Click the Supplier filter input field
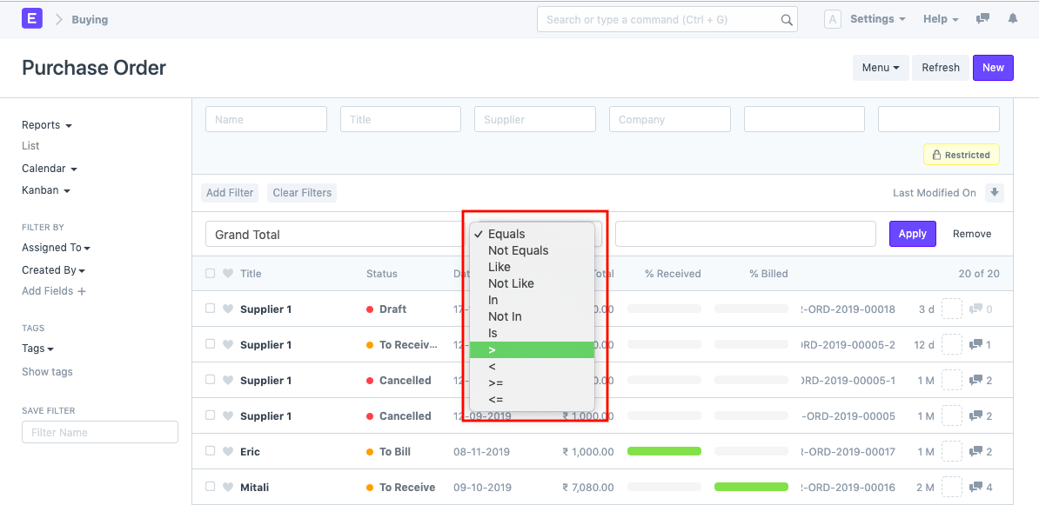Screen dimensions: 1039x505 (x=534, y=119)
